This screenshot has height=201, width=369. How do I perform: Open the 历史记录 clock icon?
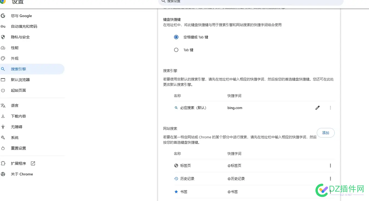(176, 179)
